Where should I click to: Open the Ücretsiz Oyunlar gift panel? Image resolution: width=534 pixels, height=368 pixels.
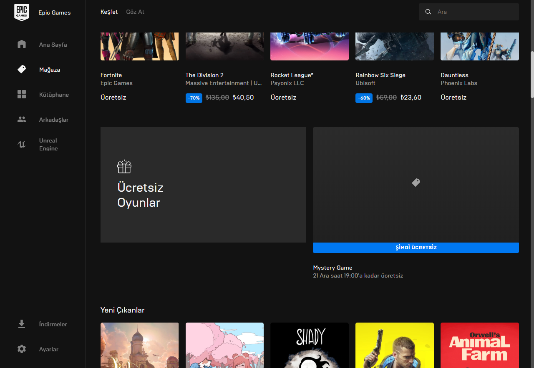203,185
